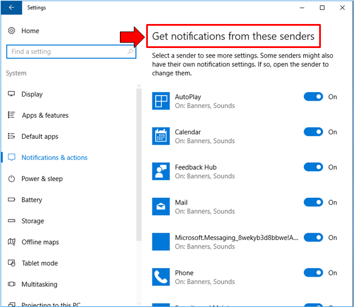Toggle Mail notifications off
This screenshot has width=354, height=308.
pos(313,202)
